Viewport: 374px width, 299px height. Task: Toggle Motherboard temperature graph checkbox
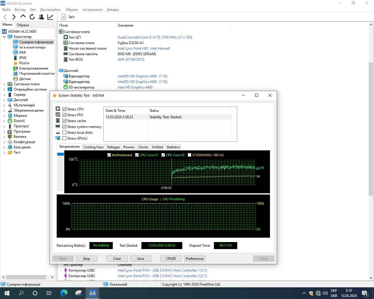[x=109, y=155]
